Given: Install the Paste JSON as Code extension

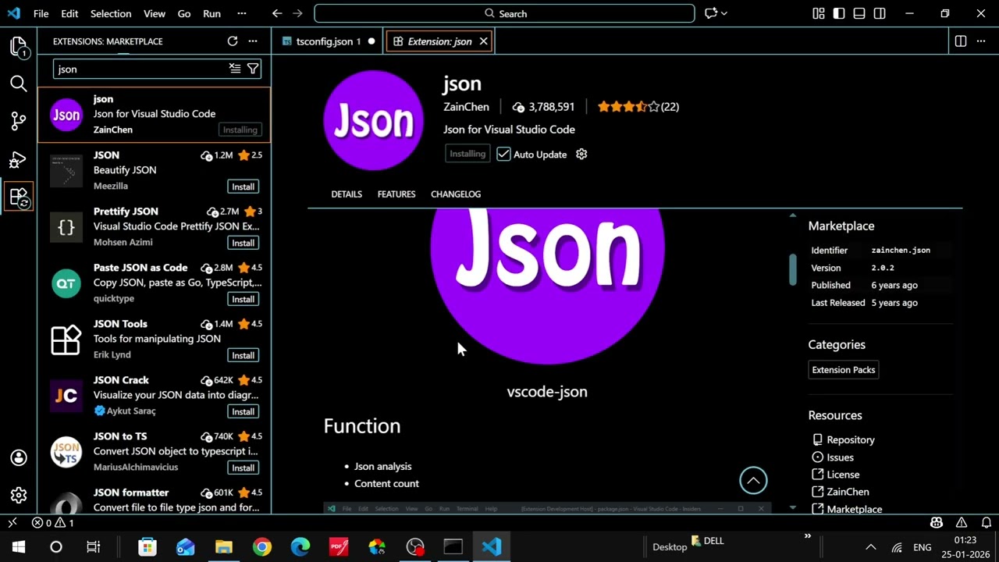Looking at the screenshot, I should coord(243,299).
